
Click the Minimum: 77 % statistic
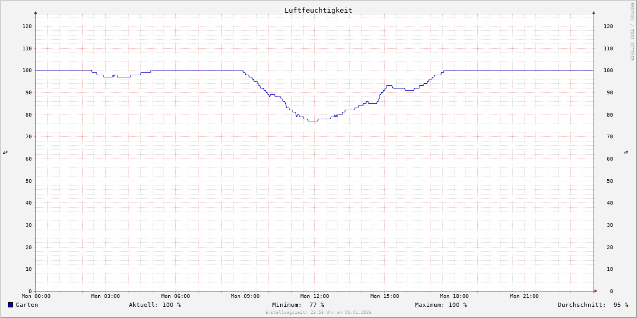pyautogui.click(x=298, y=305)
